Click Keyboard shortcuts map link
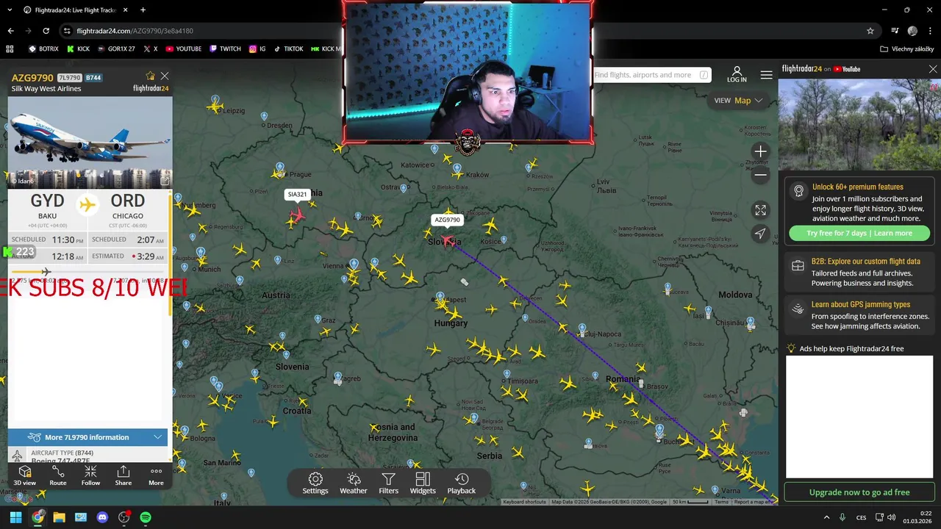The image size is (941, 529). (524, 502)
